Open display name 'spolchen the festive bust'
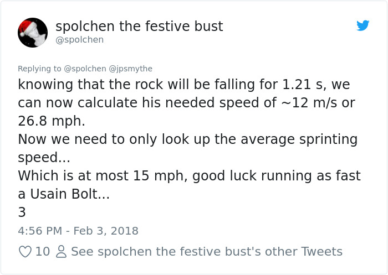 point(139,26)
